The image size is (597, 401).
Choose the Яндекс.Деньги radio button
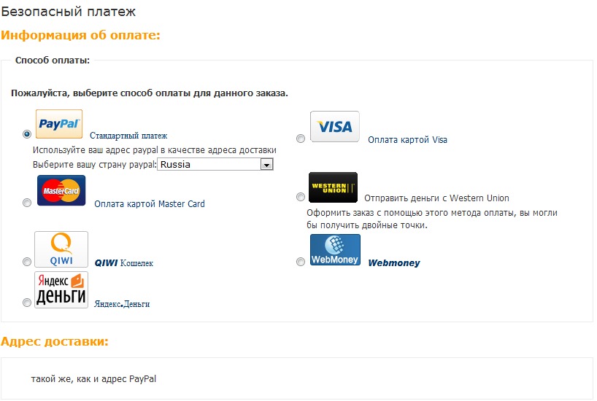pos(27,302)
